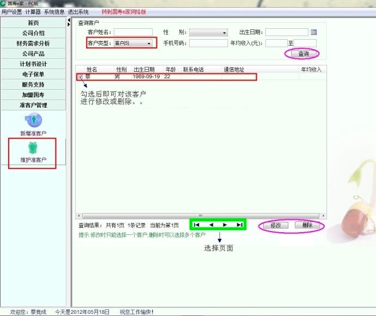Go to 首页 in the sidebar
The width and height of the screenshot is (376, 316).
(x=33, y=23)
